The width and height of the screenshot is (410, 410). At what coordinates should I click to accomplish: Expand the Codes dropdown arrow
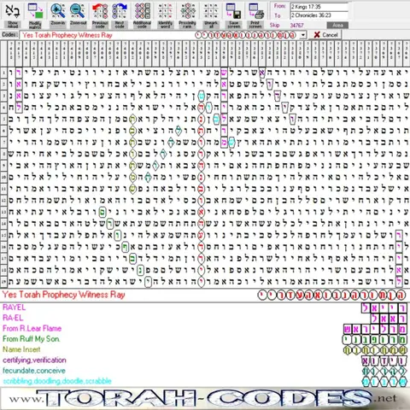click(303, 35)
